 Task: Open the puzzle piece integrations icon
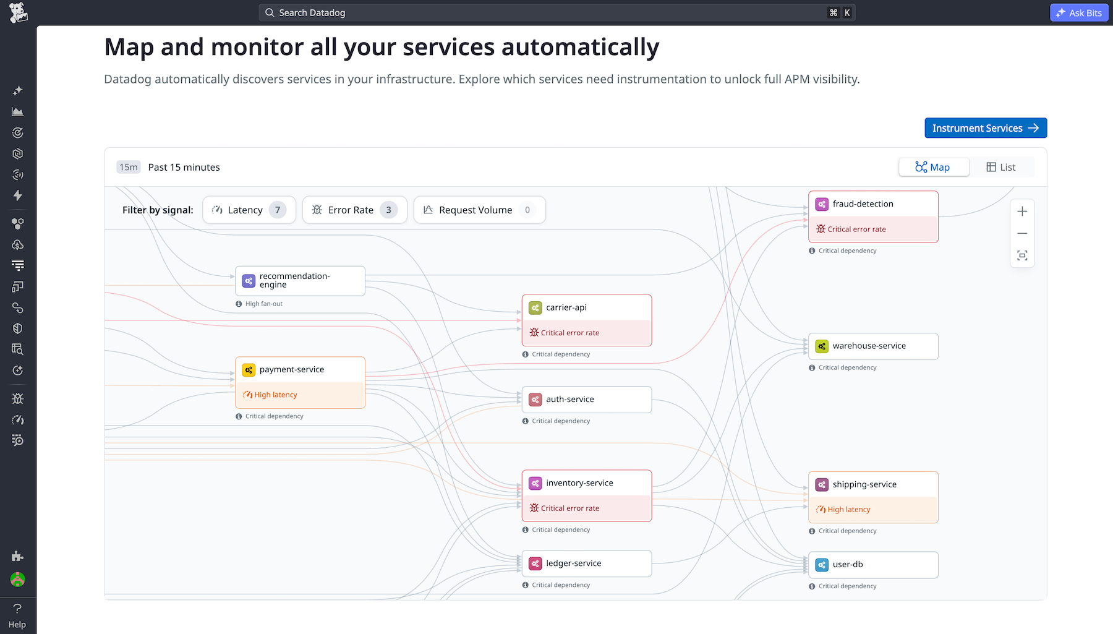click(18, 556)
